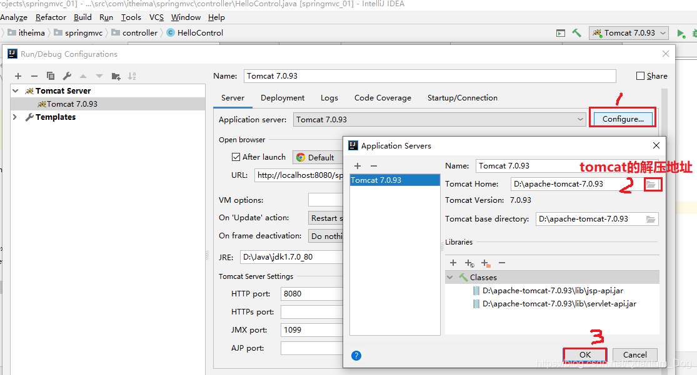Viewport: 697px width, 375px height.
Task: Open the Help menu
Action: click(216, 17)
